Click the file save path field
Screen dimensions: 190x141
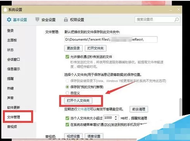tap(111, 39)
